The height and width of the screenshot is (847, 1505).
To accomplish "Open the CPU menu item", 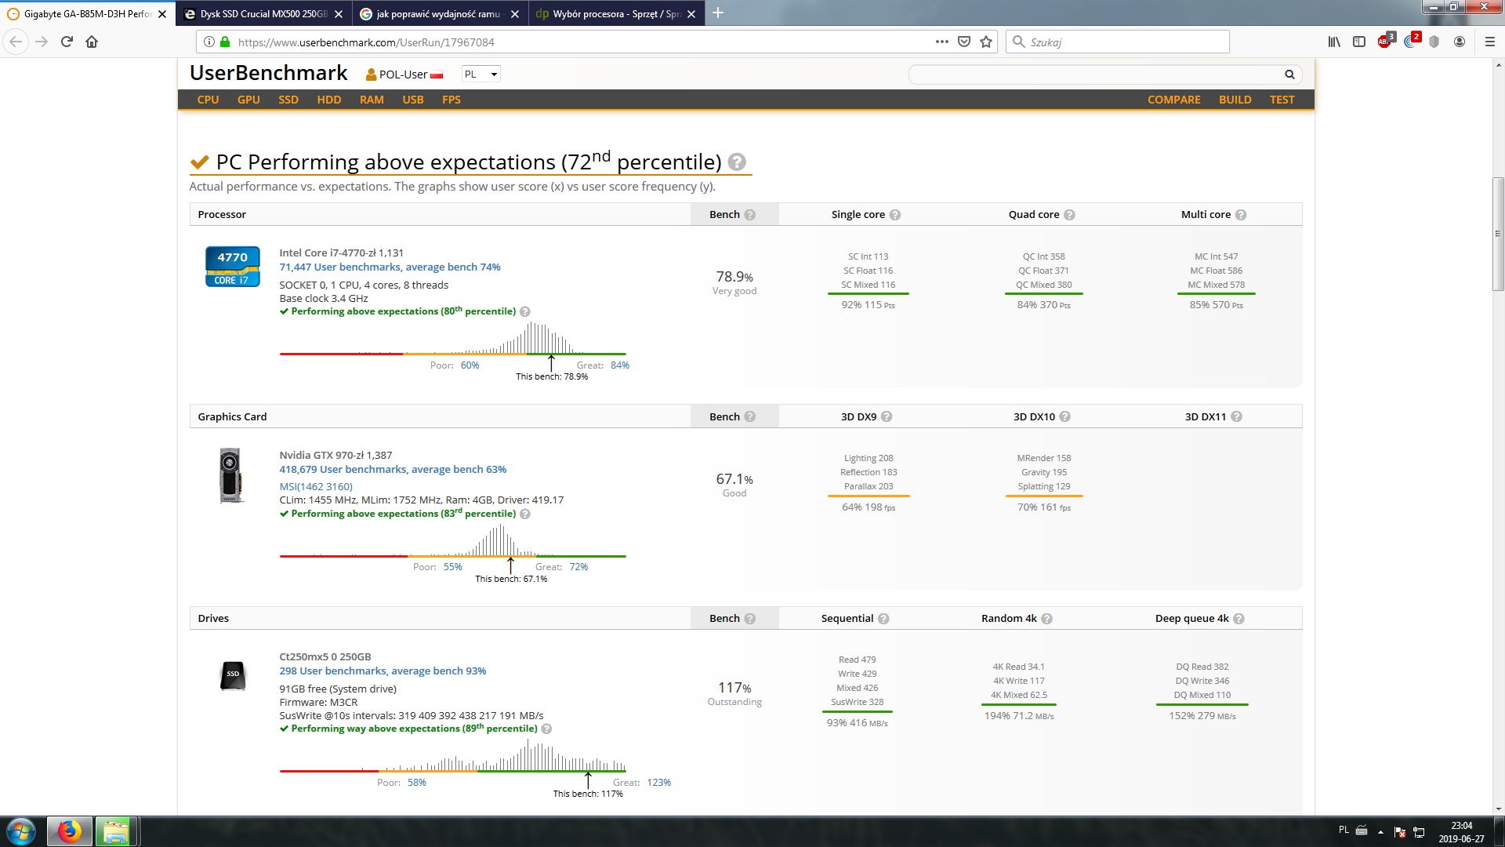I will coord(208,100).
